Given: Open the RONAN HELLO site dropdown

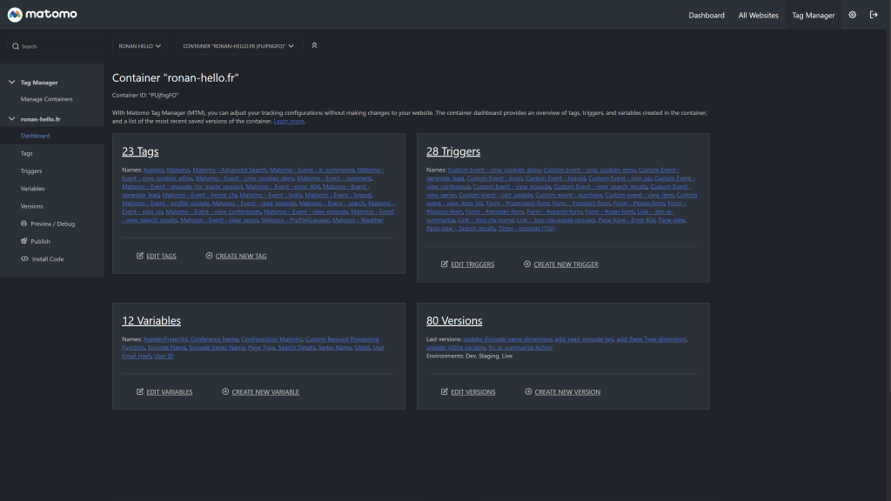Looking at the screenshot, I should [x=140, y=46].
